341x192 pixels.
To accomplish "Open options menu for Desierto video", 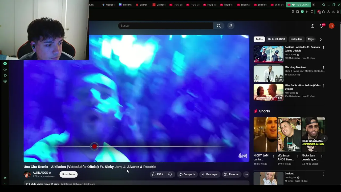I will (323, 174).
